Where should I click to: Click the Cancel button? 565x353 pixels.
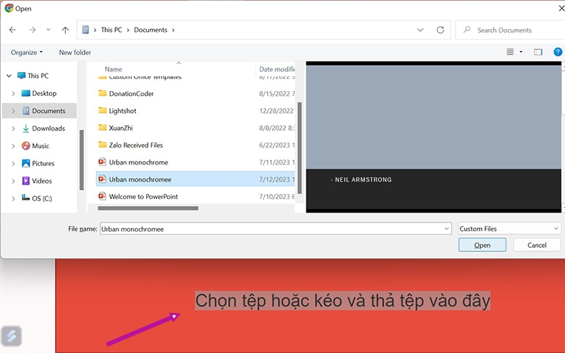pyautogui.click(x=537, y=245)
